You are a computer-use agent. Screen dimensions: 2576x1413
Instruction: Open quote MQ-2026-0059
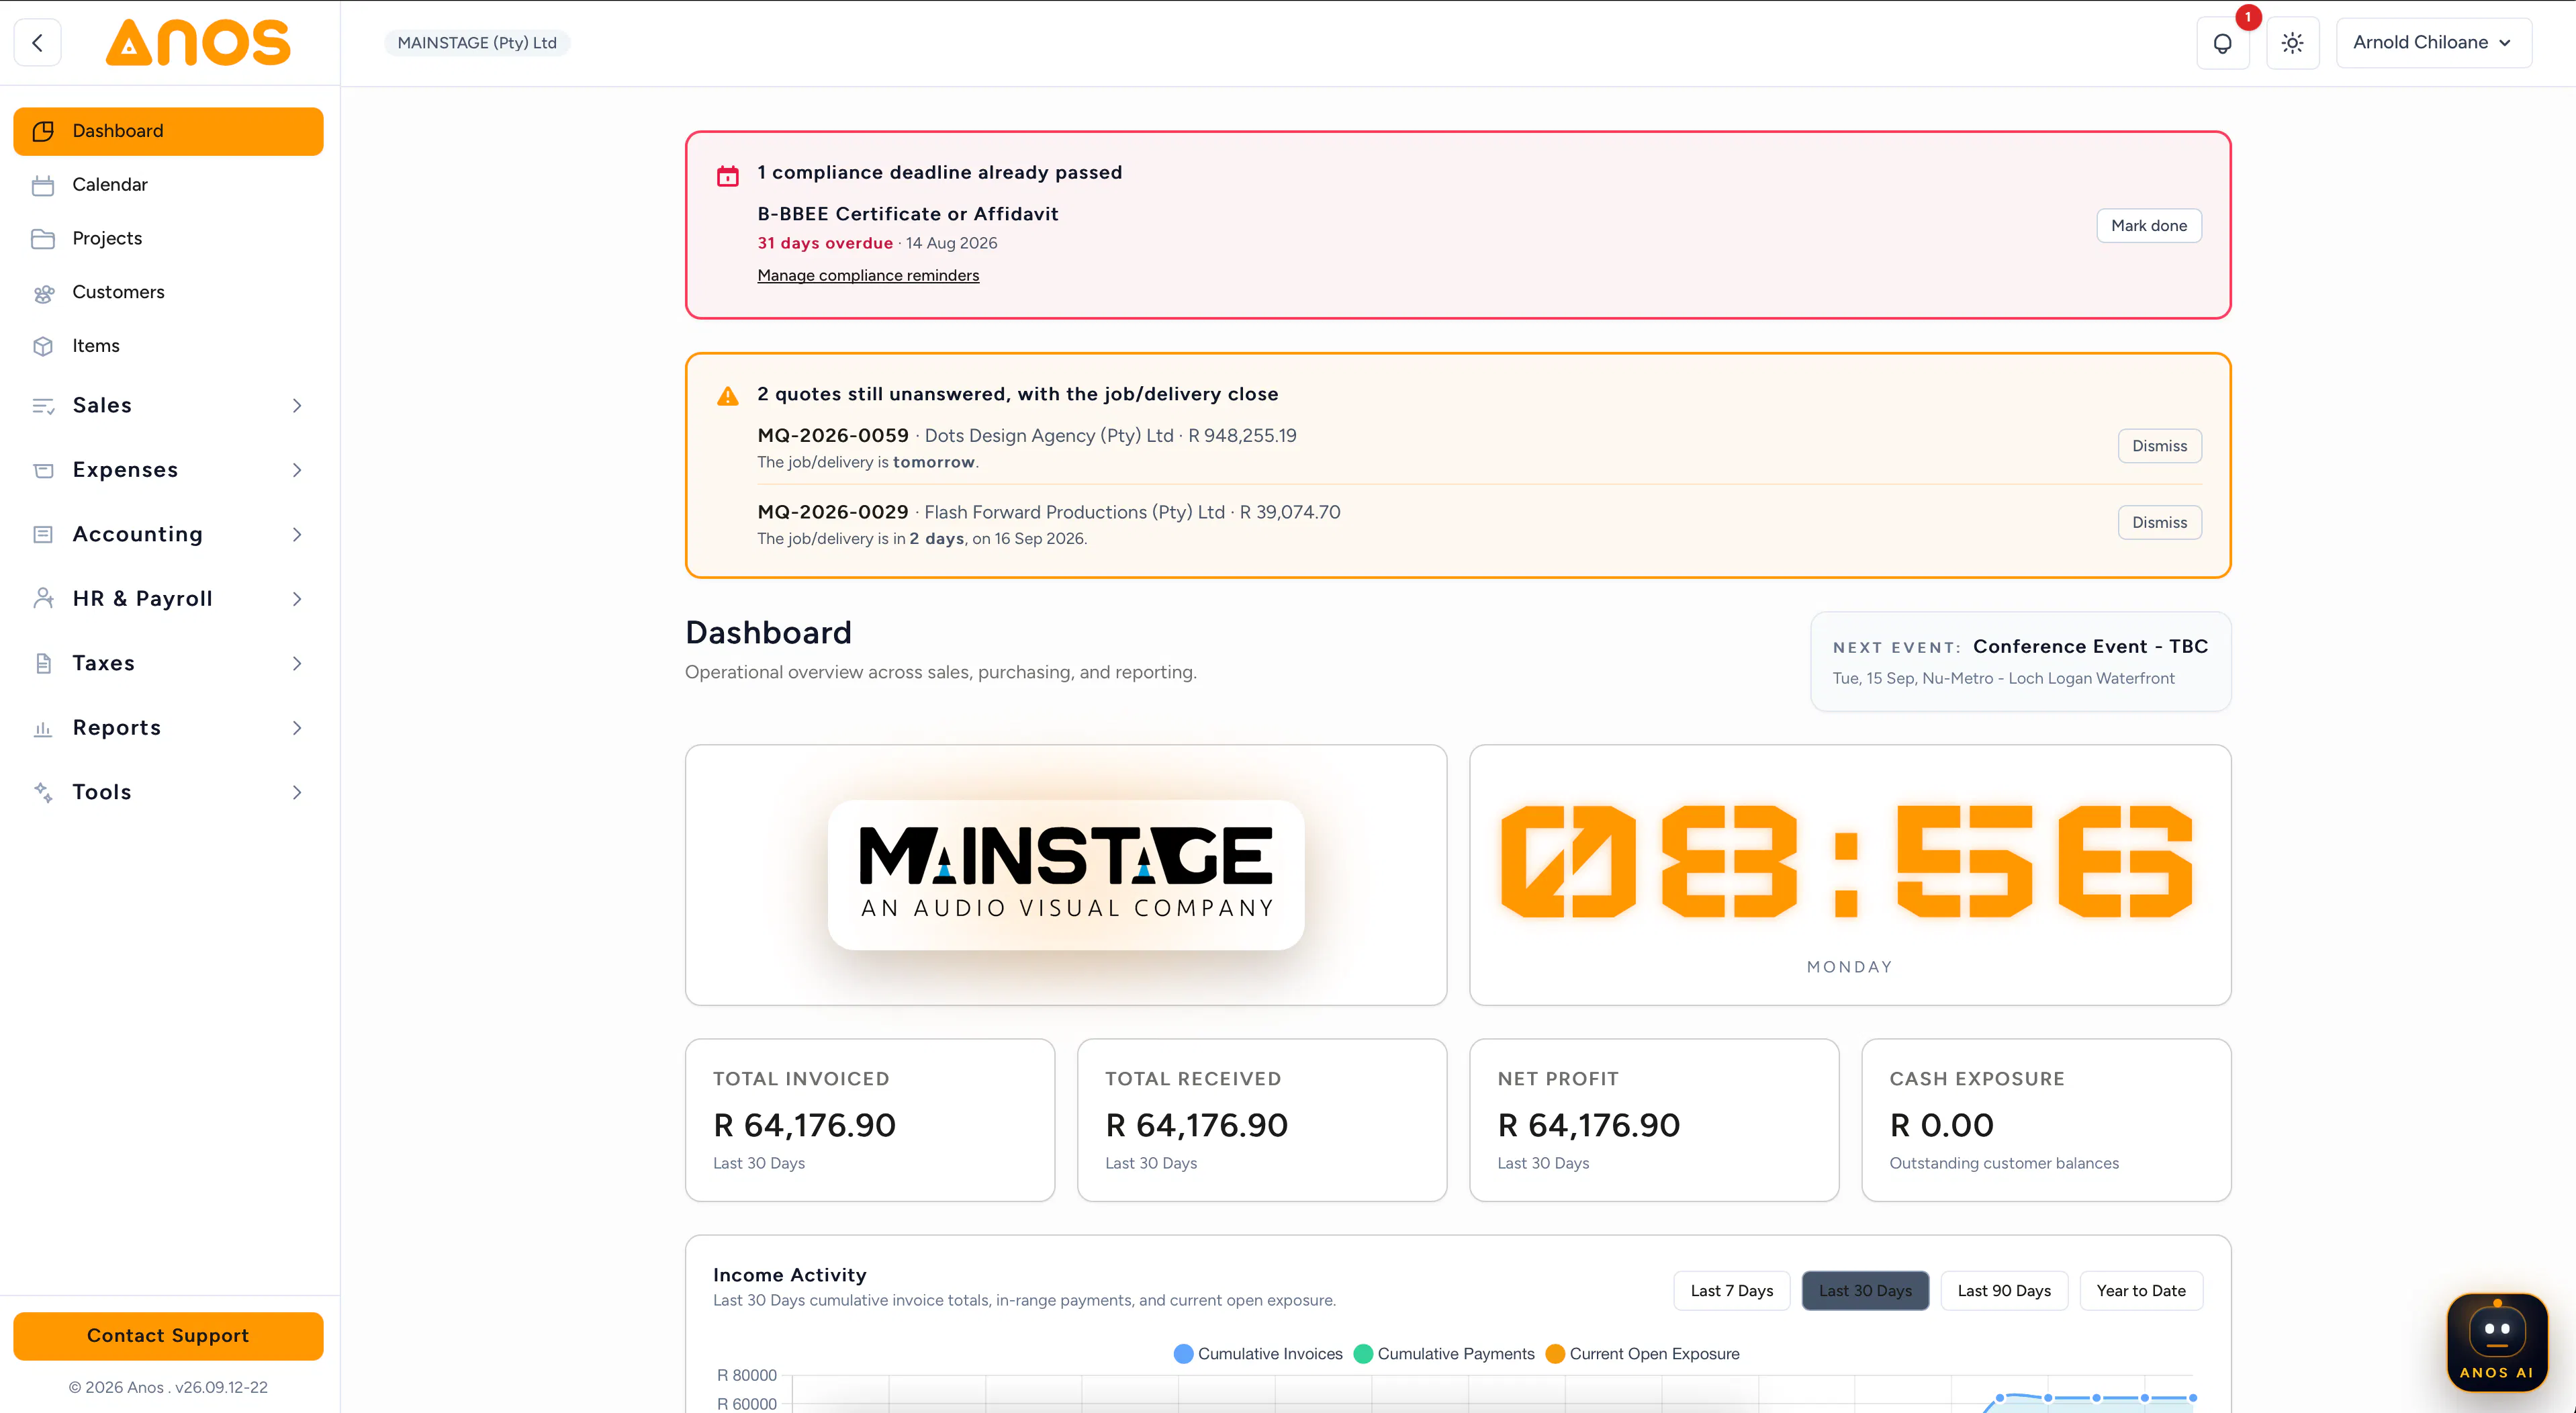[x=833, y=436]
